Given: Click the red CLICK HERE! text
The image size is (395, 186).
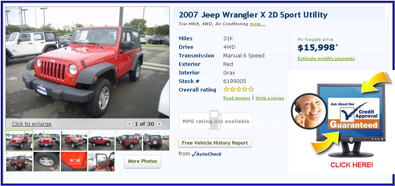Looking at the screenshot, I should [351, 165].
